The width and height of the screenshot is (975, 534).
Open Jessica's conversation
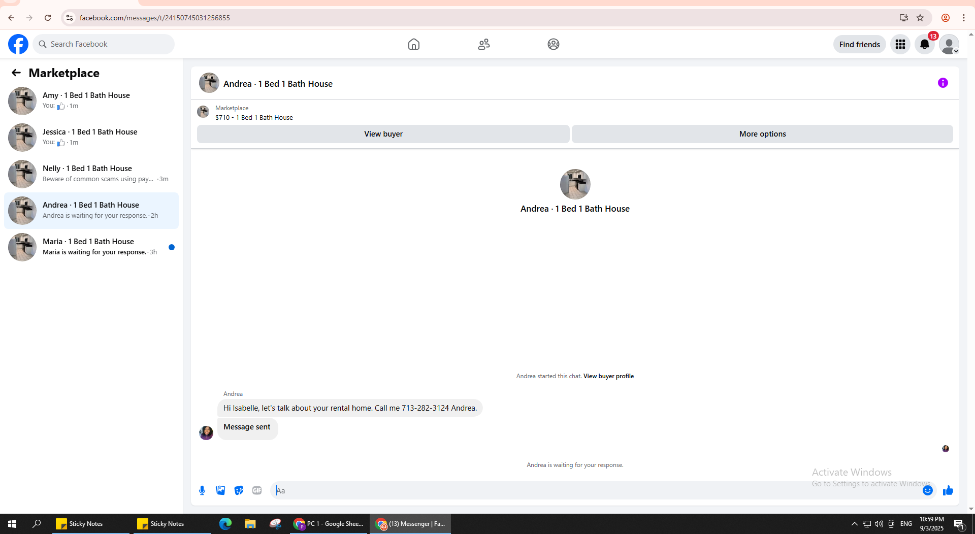[x=91, y=137]
